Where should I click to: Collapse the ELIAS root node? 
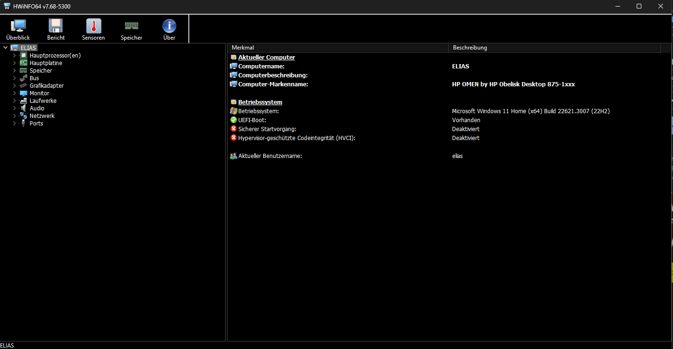5,48
